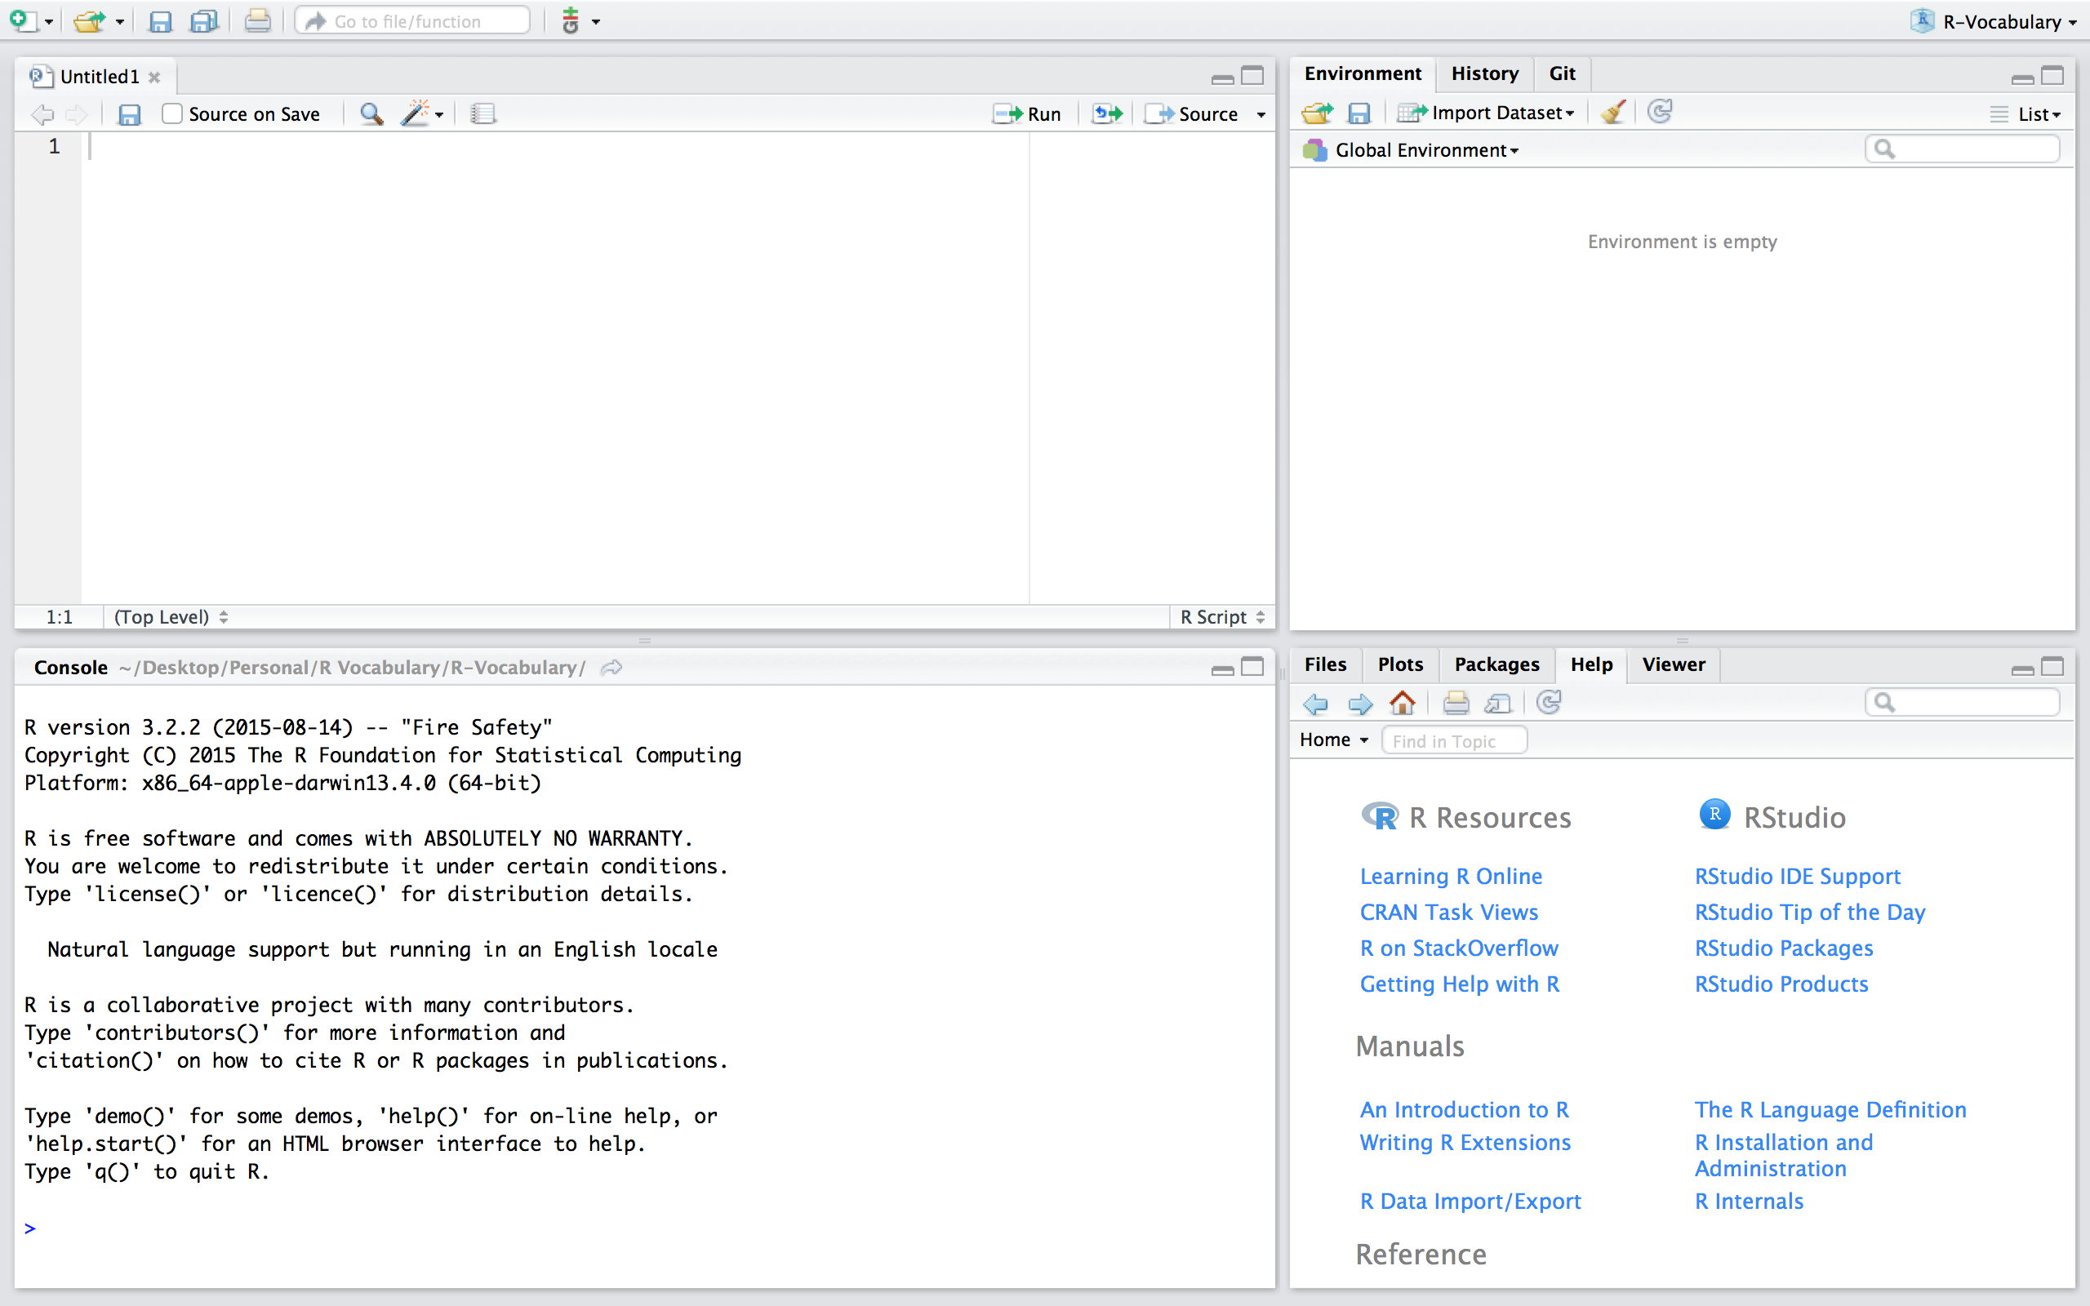The image size is (2090, 1306).
Task: Go forward in Help pane
Action: point(1360,704)
